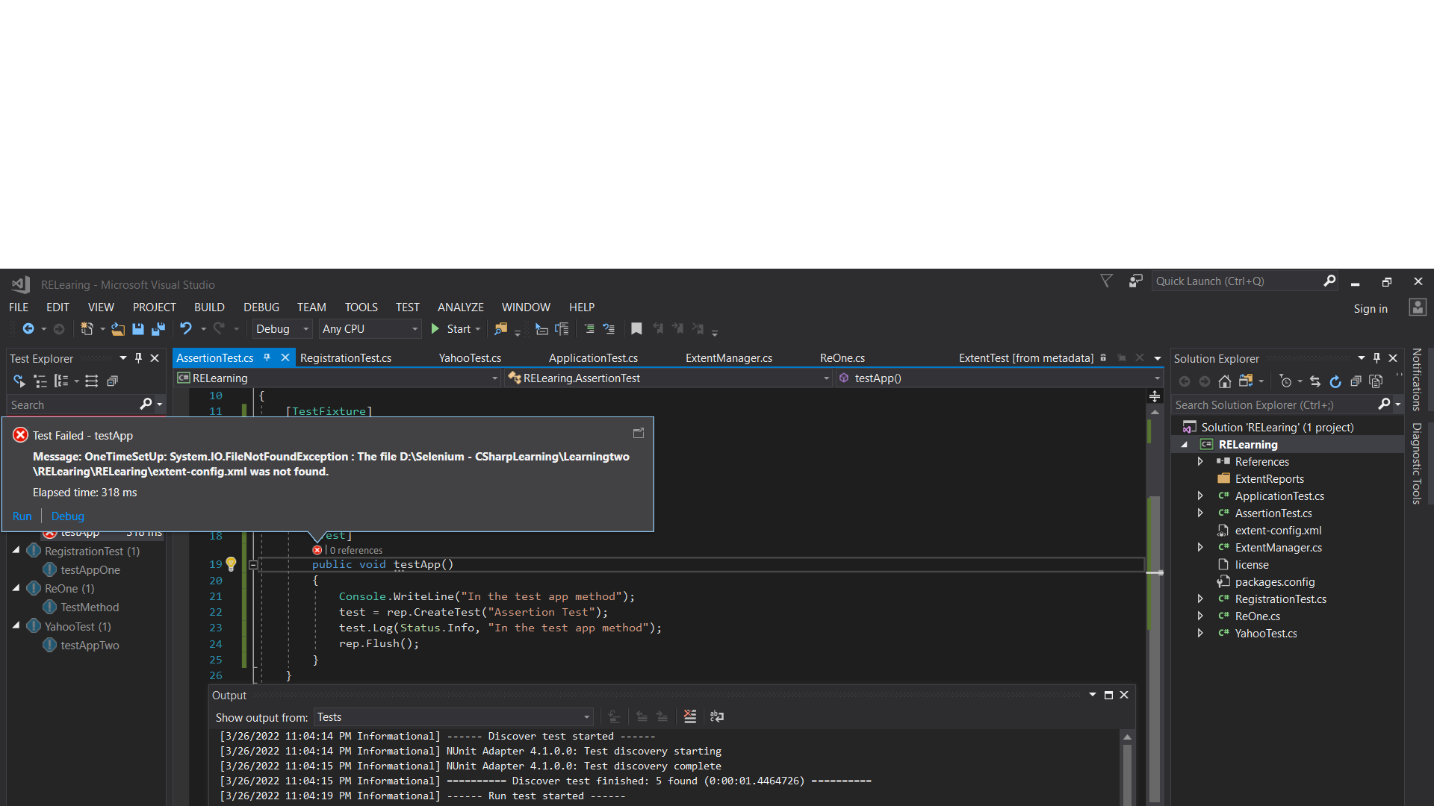Screen dimensions: 1434x806
Task: Open File with the folder icon
Action: coord(118,329)
